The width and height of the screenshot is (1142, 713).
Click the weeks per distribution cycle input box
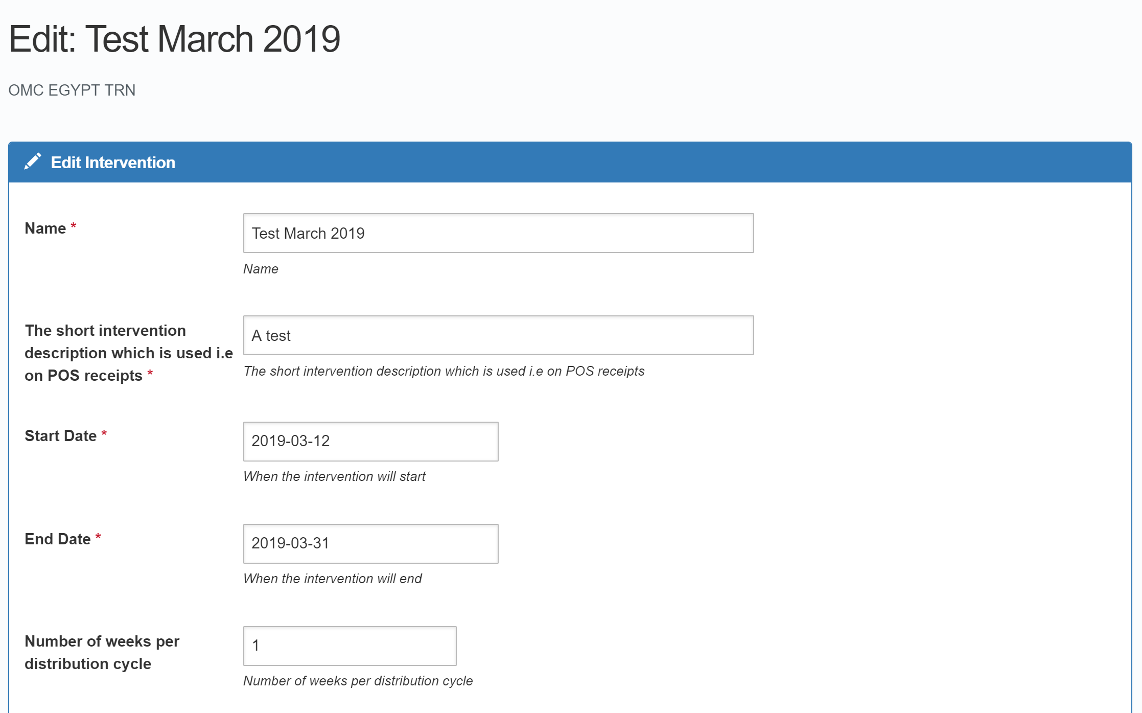click(349, 646)
